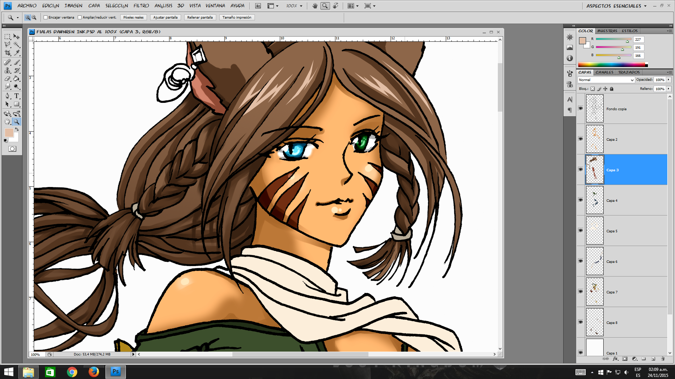Hide the Fondo copia layer
This screenshot has width=675, height=379.
tap(580, 108)
